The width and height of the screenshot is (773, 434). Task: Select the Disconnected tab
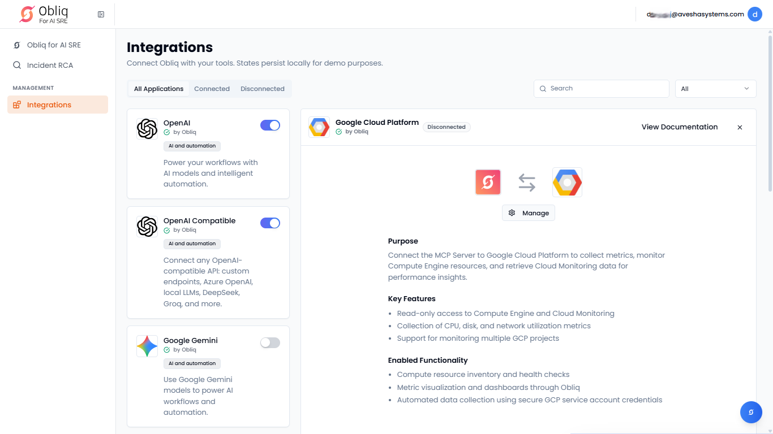(x=262, y=89)
